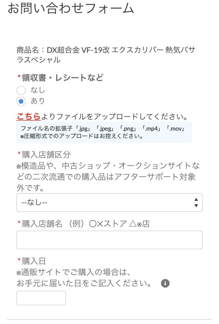Click the 購入店舗区分 field label
Screen dimensions: 219x324
pos(46,155)
